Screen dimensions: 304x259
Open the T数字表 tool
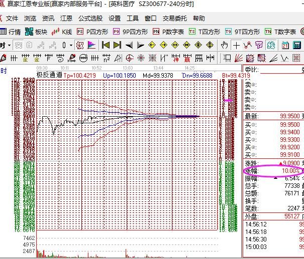click(280, 32)
